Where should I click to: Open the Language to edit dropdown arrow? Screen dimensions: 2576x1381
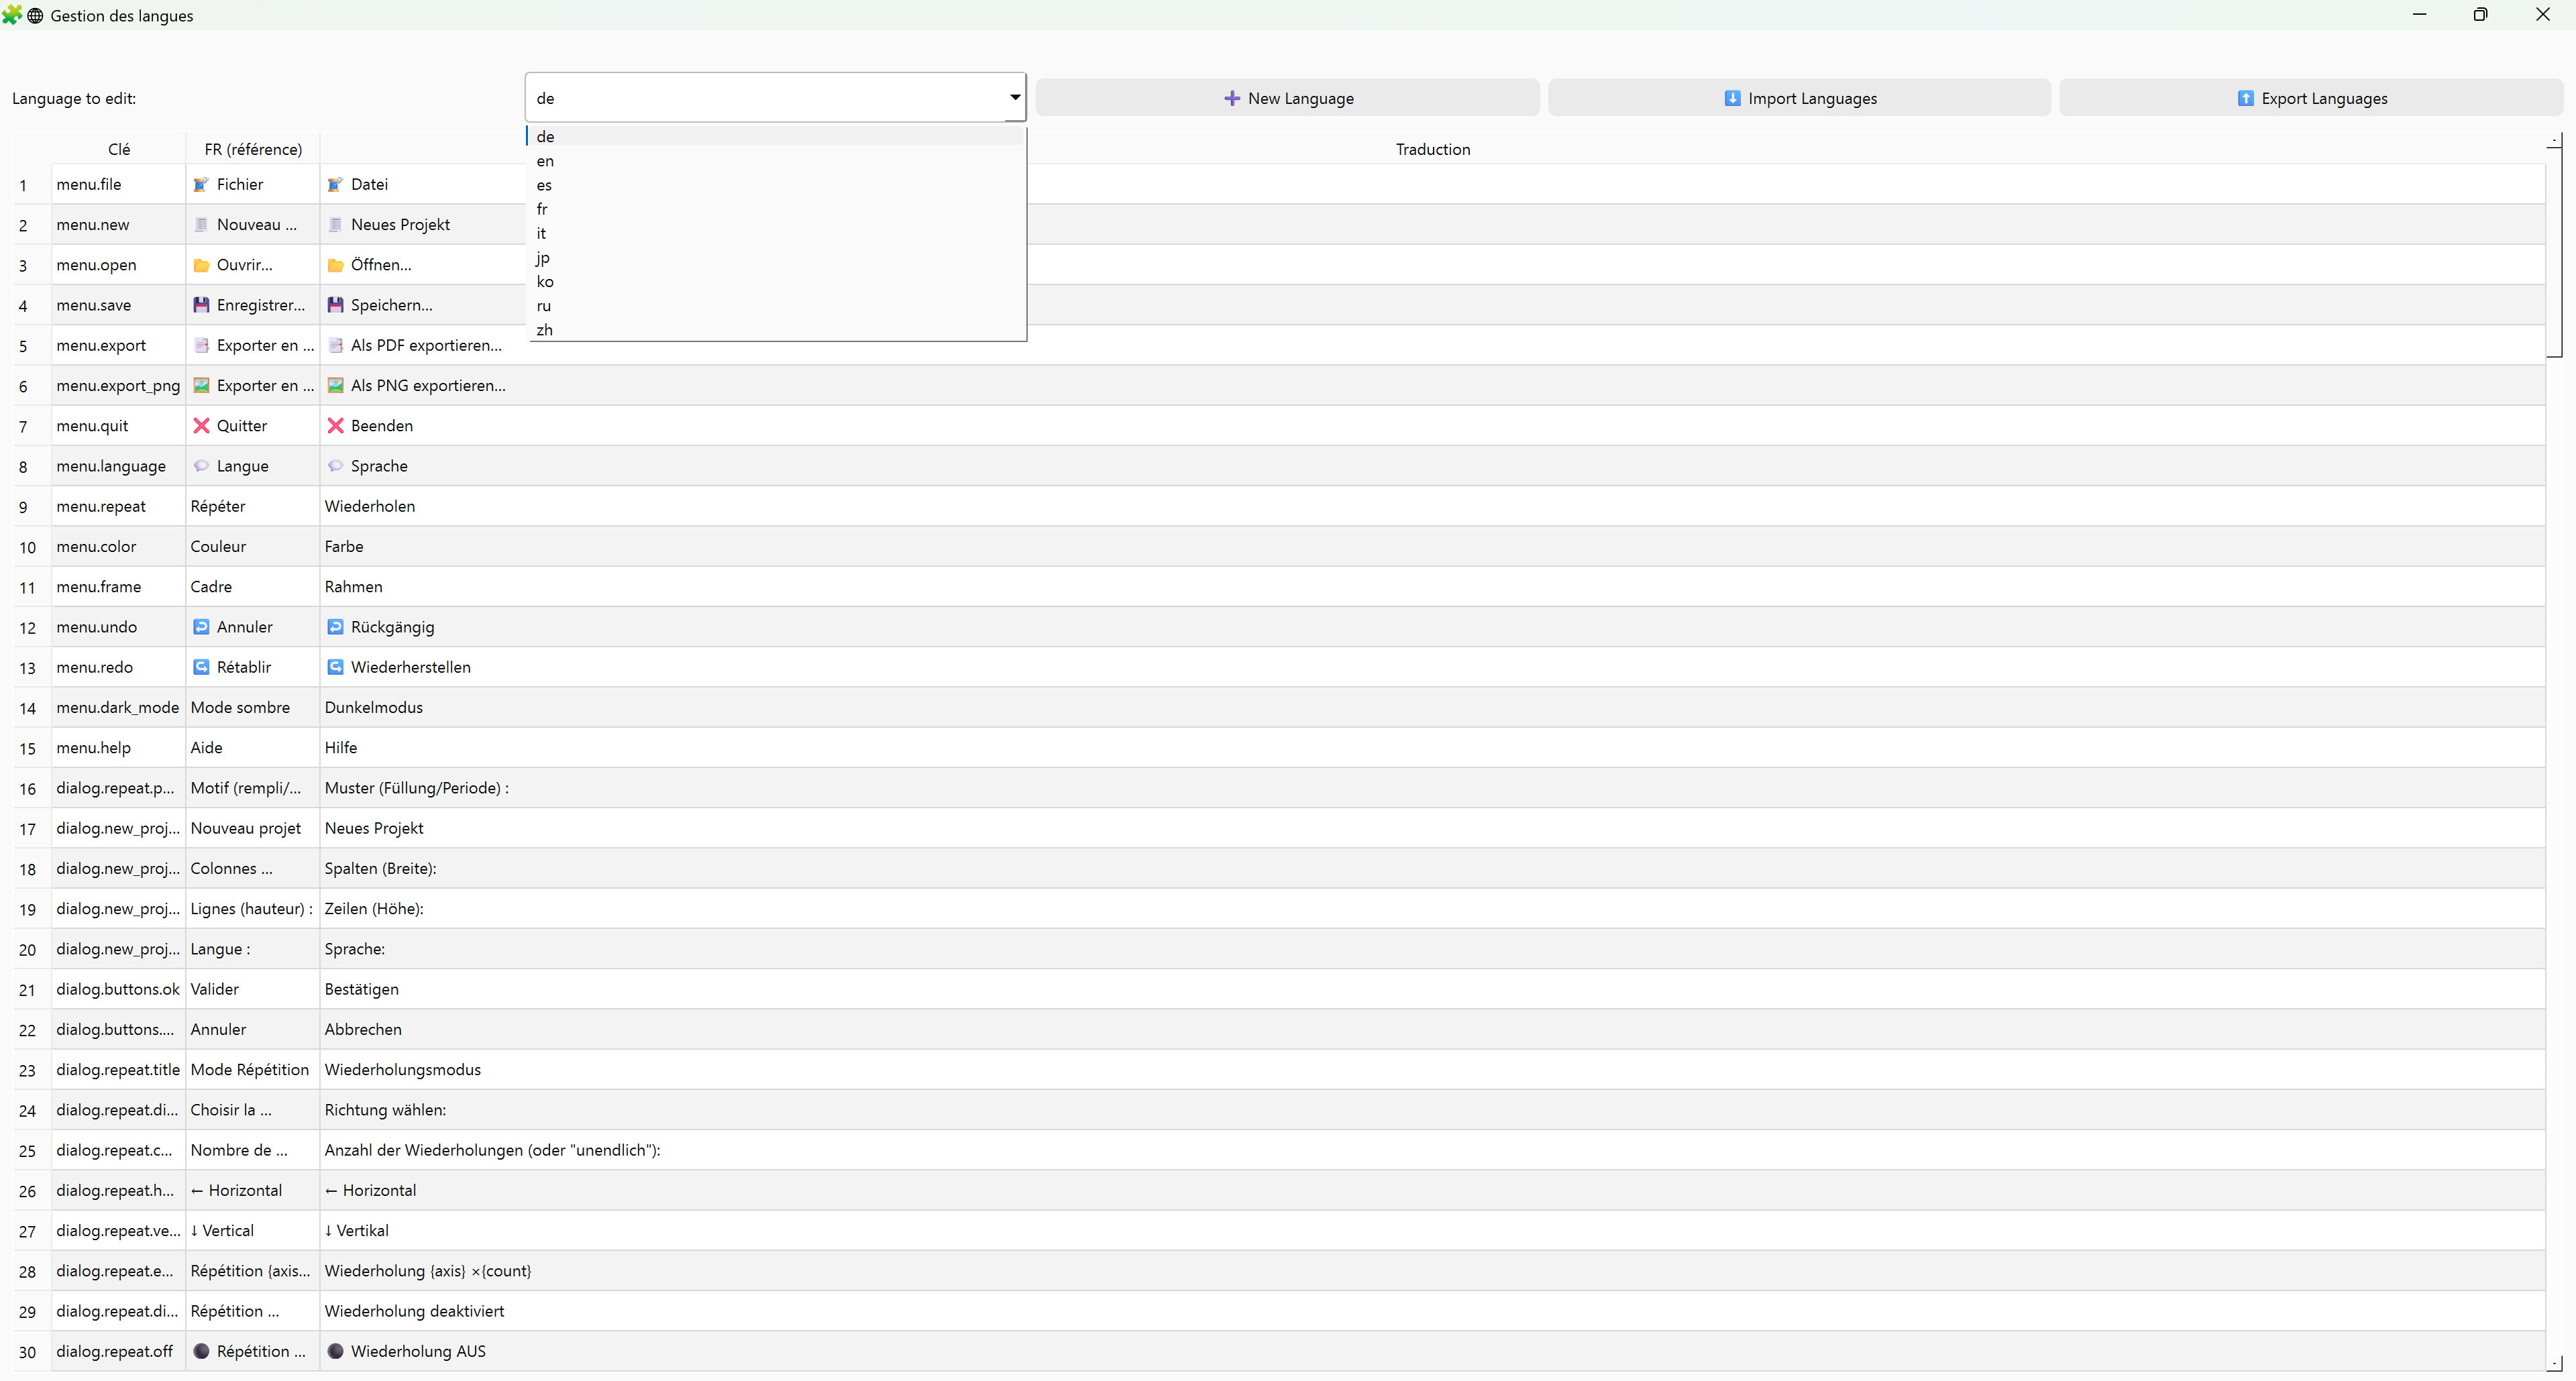point(1013,97)
